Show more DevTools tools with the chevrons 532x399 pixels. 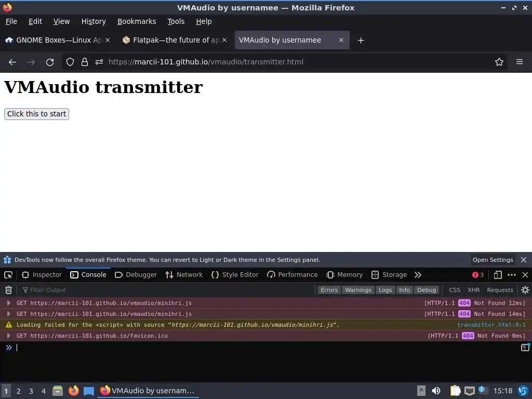[418, 275]
